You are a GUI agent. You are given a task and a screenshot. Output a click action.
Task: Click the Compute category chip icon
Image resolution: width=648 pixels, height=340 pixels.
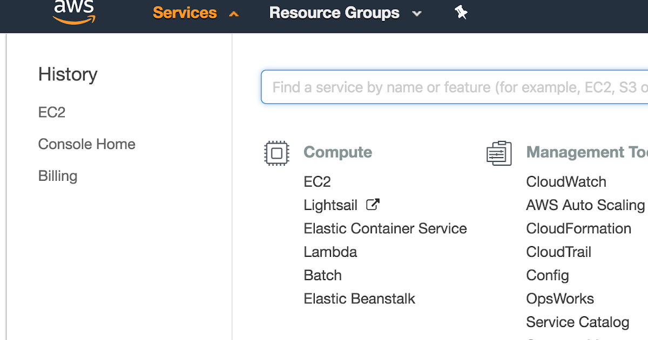pos(276,153)
